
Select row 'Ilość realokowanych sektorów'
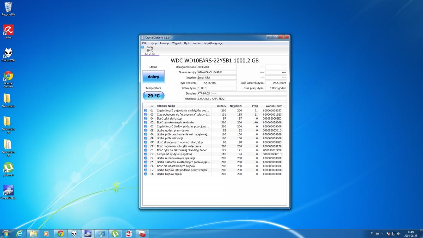pos(215,122)
